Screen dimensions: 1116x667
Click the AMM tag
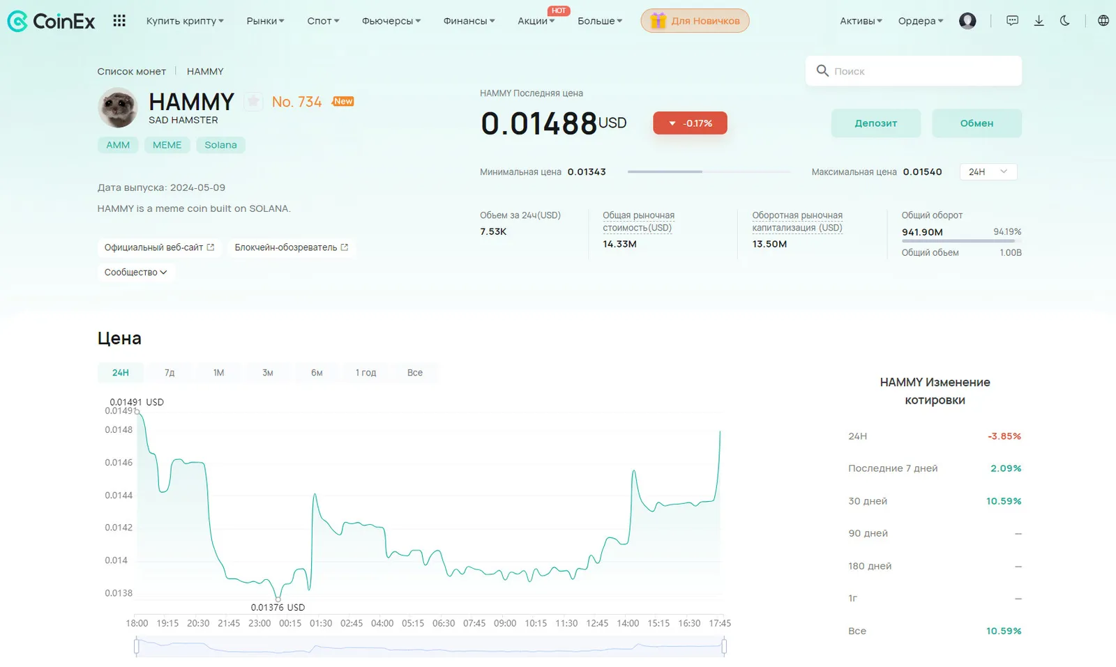[118, 145]
